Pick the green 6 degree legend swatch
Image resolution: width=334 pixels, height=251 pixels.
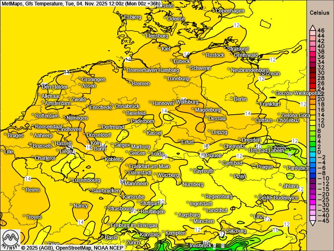point(312,136)
